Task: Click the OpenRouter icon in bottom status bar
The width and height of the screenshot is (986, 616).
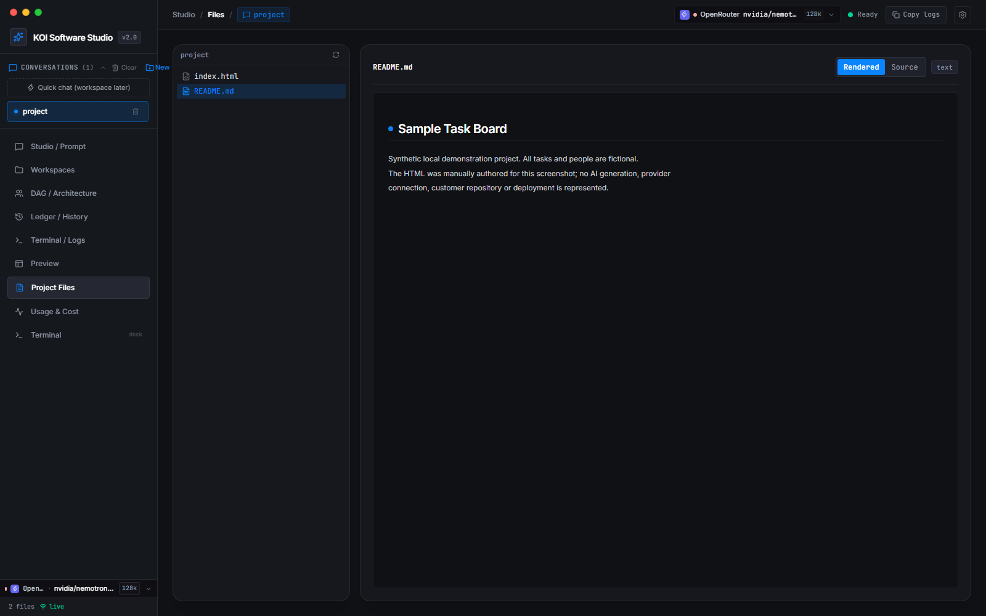Action: click(x=15, y=589)
